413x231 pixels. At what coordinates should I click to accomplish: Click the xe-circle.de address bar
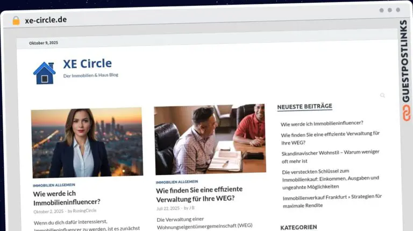tap(46, 20)
